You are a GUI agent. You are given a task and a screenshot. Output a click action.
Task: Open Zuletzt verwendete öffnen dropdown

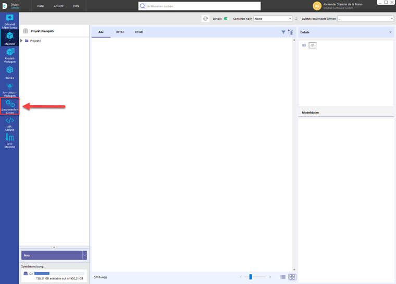coord(365,19)
